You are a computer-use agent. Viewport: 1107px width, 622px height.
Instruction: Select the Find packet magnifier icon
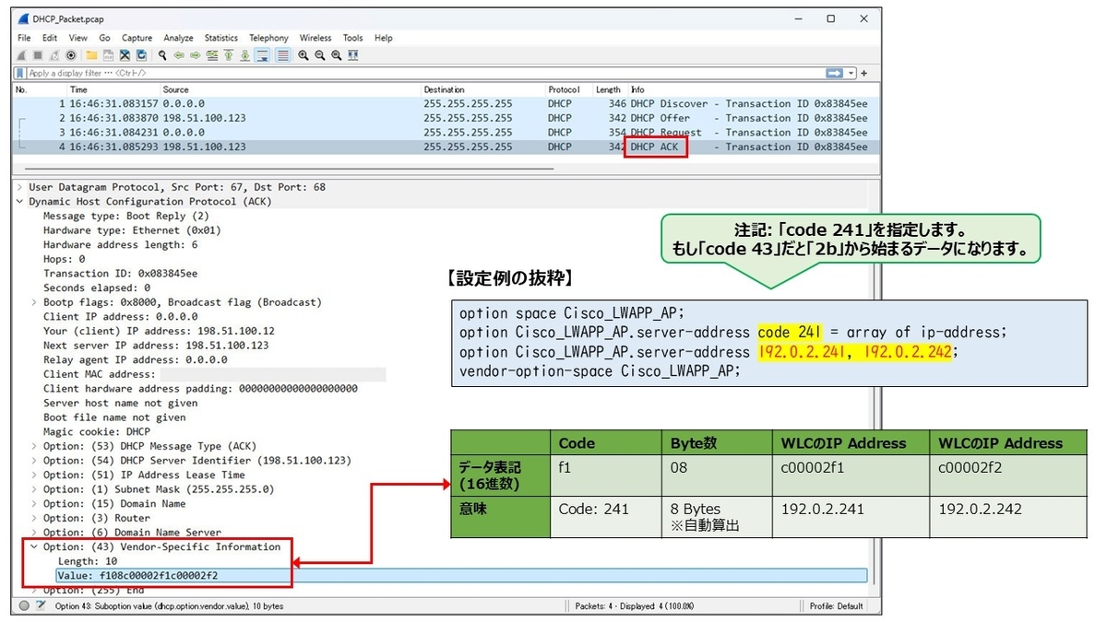coord(163,55)
